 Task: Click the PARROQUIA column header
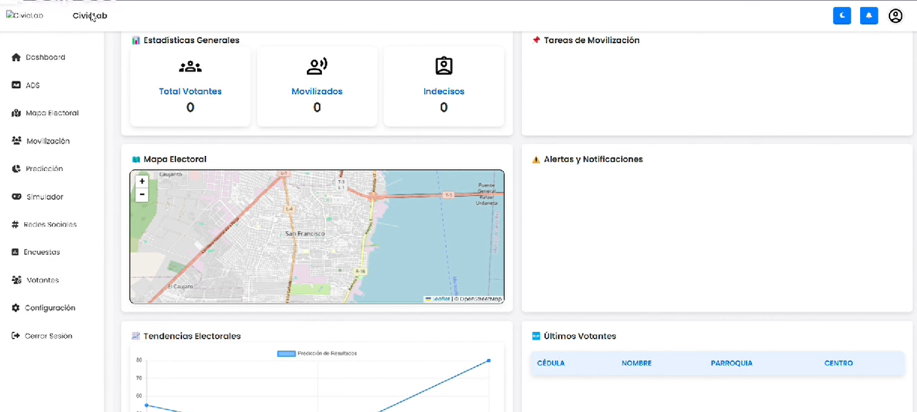tap(731, 363)
